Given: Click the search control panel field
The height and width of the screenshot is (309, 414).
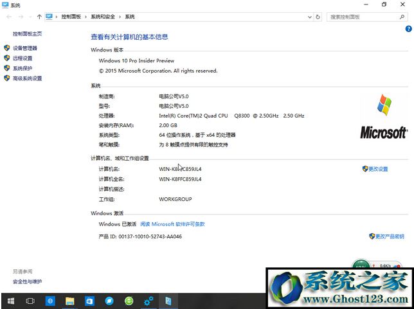Looking at the screenshot, I should [367, 17].
